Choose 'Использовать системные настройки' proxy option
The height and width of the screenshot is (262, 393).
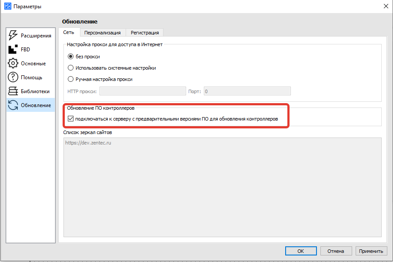71,68
